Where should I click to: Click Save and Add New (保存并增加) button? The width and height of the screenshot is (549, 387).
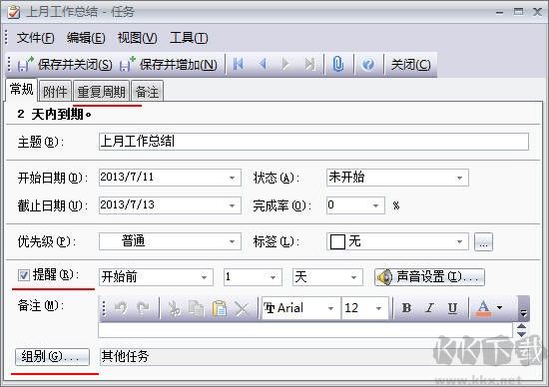pos(169,65)
